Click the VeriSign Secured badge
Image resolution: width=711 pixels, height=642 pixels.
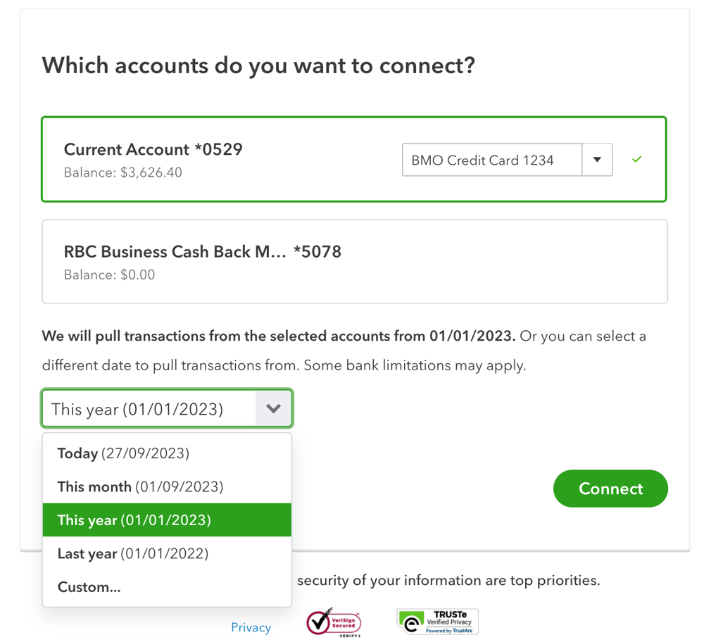(x=333, y=622)
